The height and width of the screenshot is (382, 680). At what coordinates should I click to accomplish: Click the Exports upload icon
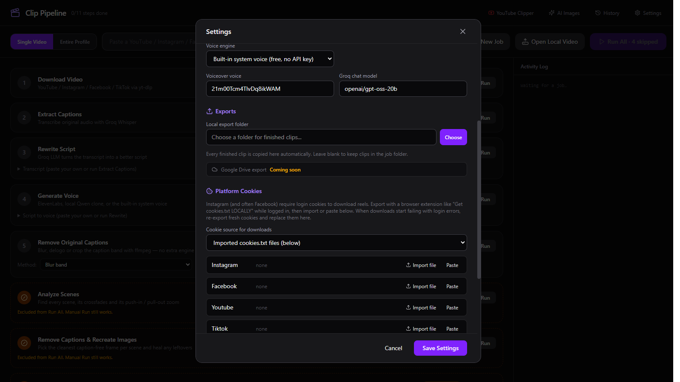tap(210, 111)
